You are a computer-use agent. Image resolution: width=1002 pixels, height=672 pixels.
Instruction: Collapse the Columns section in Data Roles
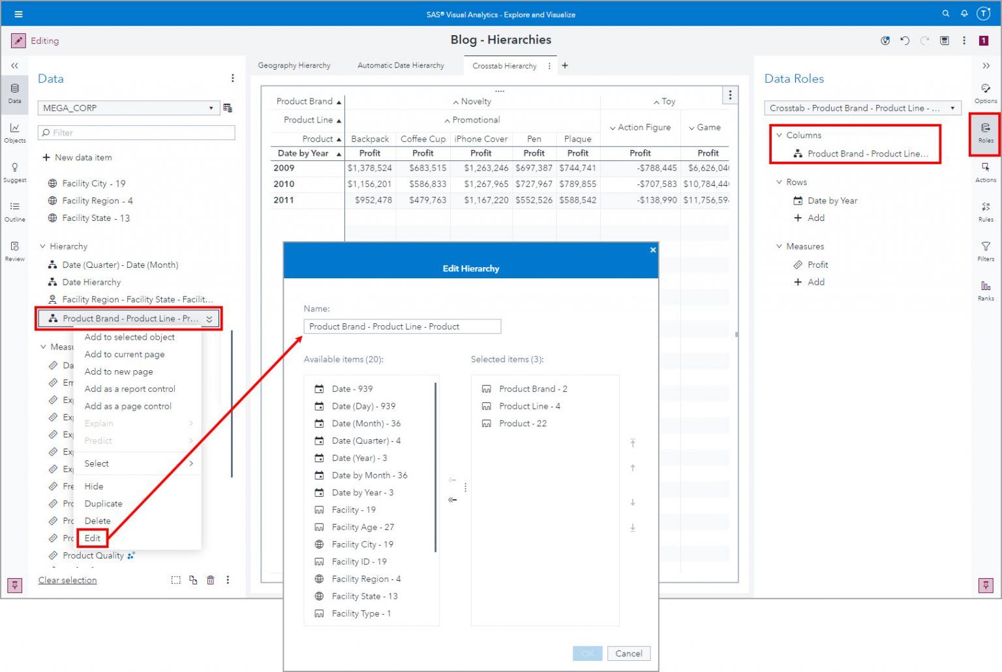click(x=779, y=135)
